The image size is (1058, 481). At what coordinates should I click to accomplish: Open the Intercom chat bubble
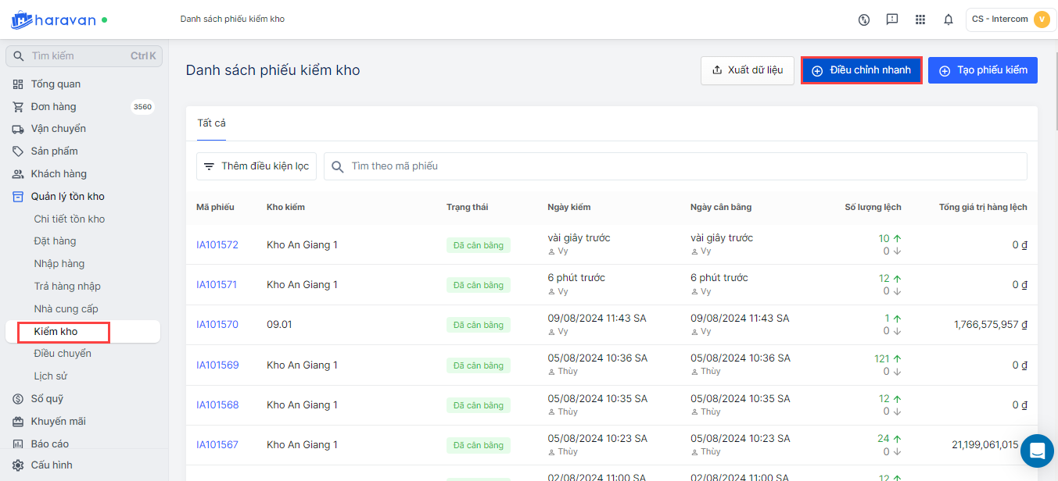[x=1037, y=451]
